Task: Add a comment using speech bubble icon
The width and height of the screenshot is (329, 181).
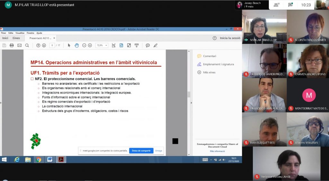Action: (x=147, y=45)
